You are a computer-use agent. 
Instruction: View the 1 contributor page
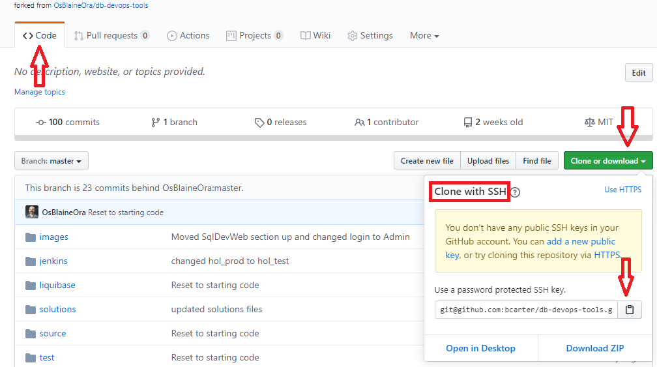pos(387,123)
